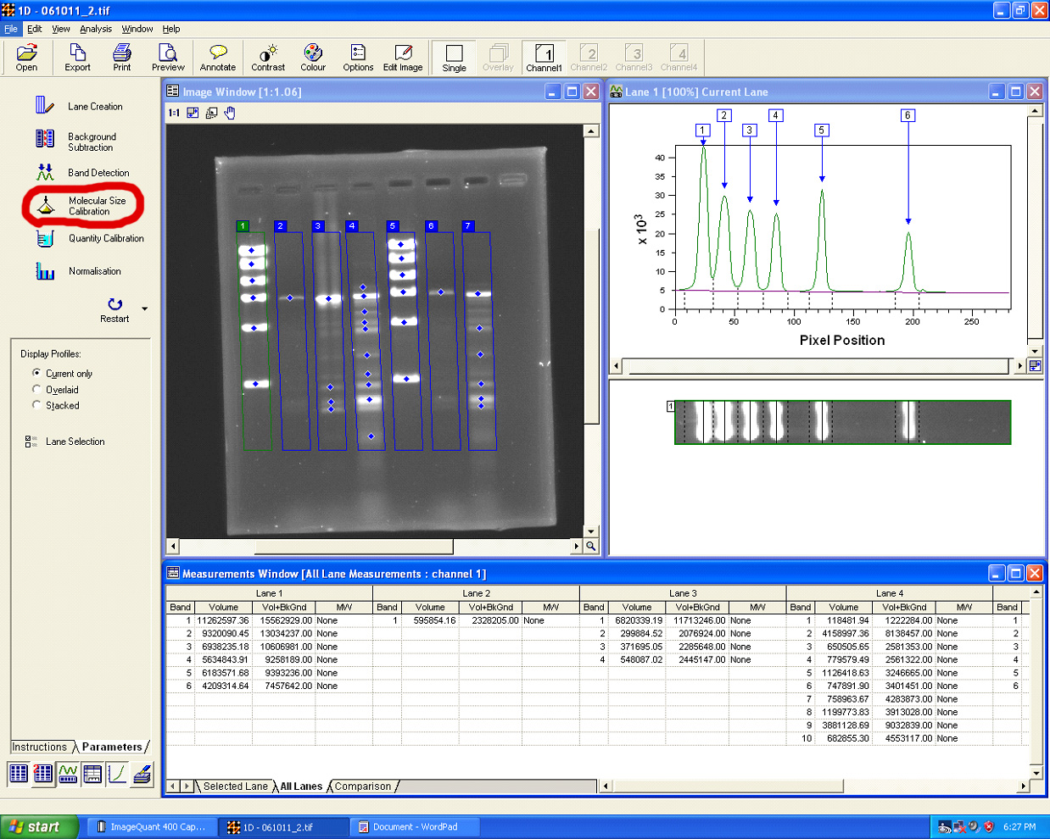
Task: Switch to Single view mode
Action: pos(454,58)
